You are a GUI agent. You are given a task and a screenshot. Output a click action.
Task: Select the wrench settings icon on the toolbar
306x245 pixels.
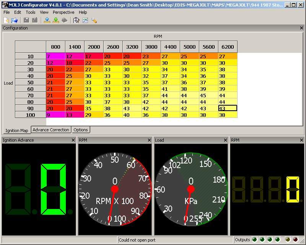pos(94,20)
